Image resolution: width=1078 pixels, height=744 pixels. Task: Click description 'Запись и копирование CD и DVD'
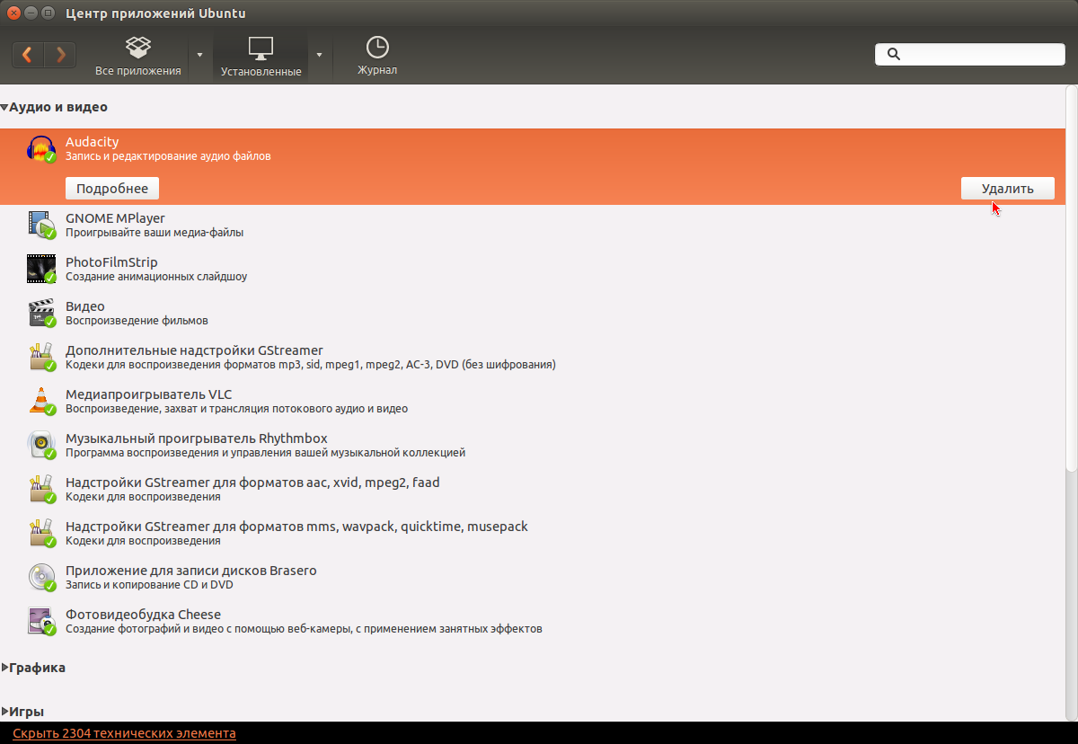149,585
